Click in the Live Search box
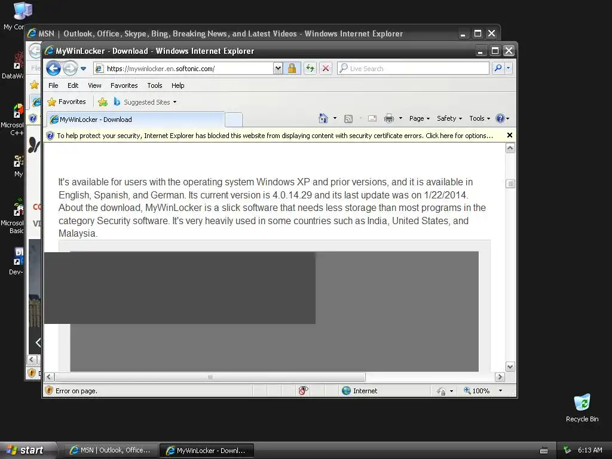 tap(413, 69)
